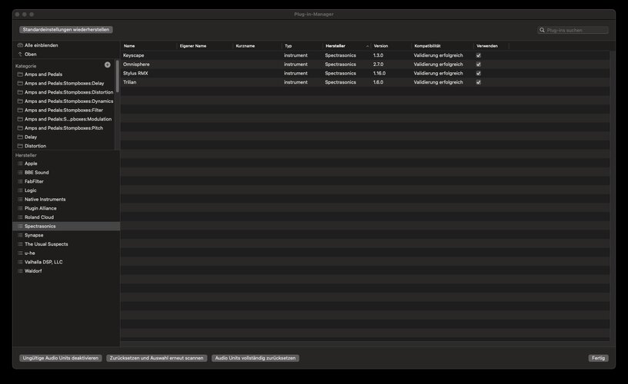The width and height of the screenshot is (628, 384).
Task: Sort by the Typ column header
Action: click(x=302, y=46)
